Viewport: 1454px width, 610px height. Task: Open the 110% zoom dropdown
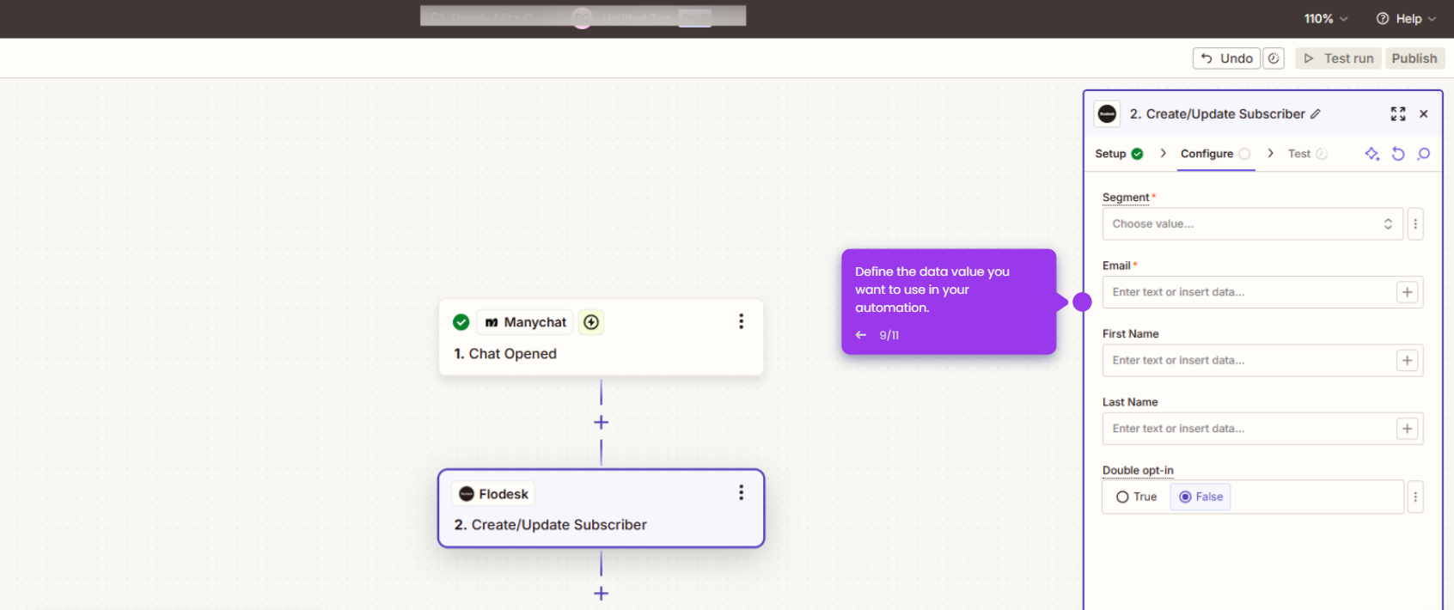[x=1326, y=19]
